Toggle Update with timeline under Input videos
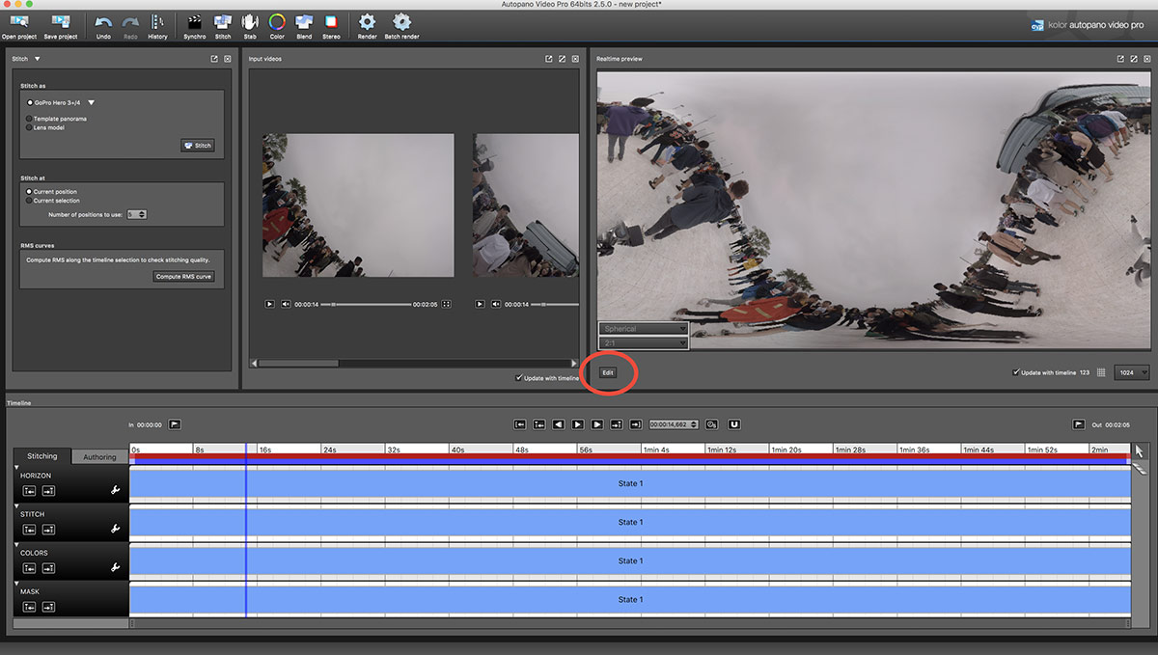The image size is (1158, 655). pos(519,378)
